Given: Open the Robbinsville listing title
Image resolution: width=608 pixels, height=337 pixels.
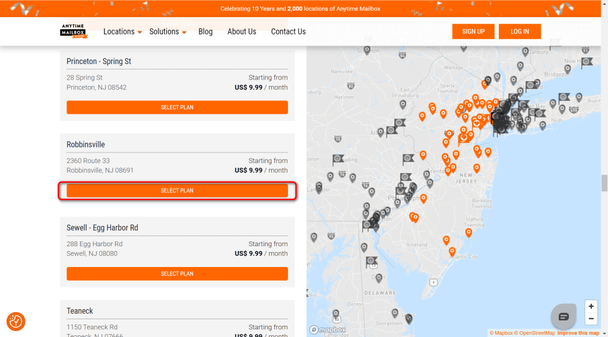Looking at the screenshot, I should [x=85, y=145].
